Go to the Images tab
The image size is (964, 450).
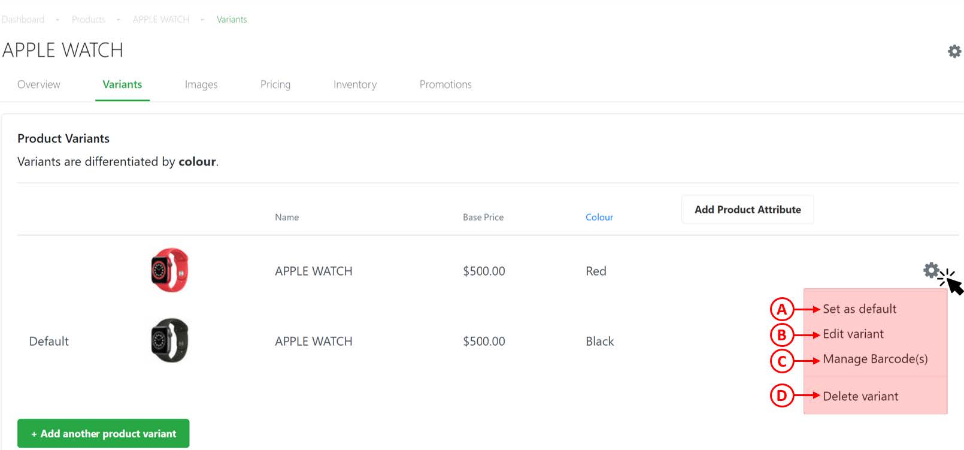point(201,84)
